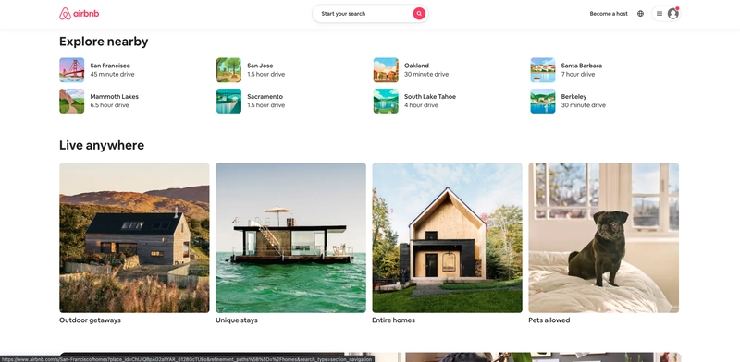Open the San Francisco link
The width and height of the screenshot is (740, 362).
[x=110, y=66]
